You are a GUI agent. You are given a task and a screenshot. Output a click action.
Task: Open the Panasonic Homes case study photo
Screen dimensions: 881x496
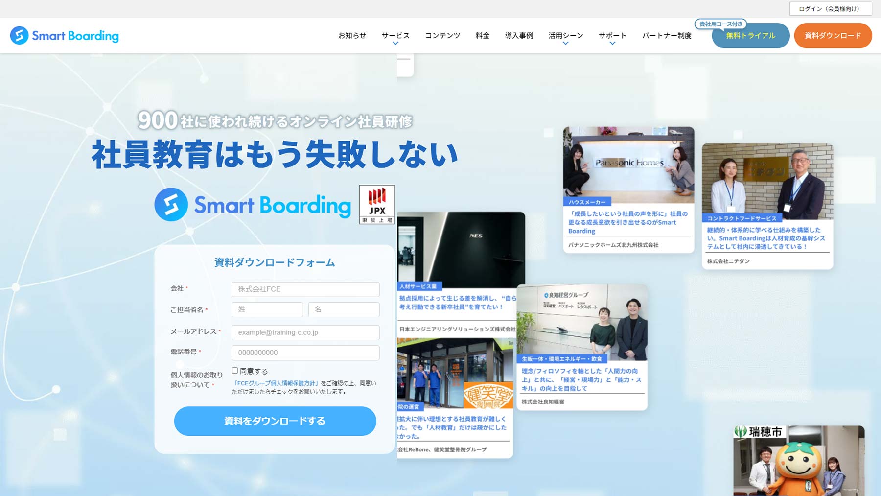pyautogui.click(x=628, y=165)
